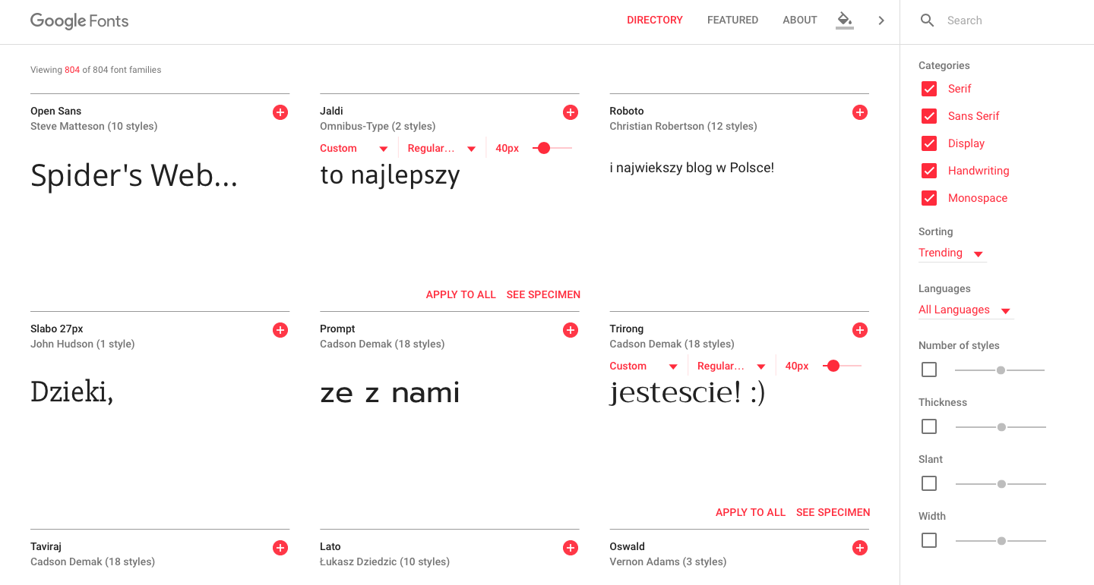Uncheck the Serif category checkbox
Image resolution: width=1094 pixels, height=585 pixels.
929,89
